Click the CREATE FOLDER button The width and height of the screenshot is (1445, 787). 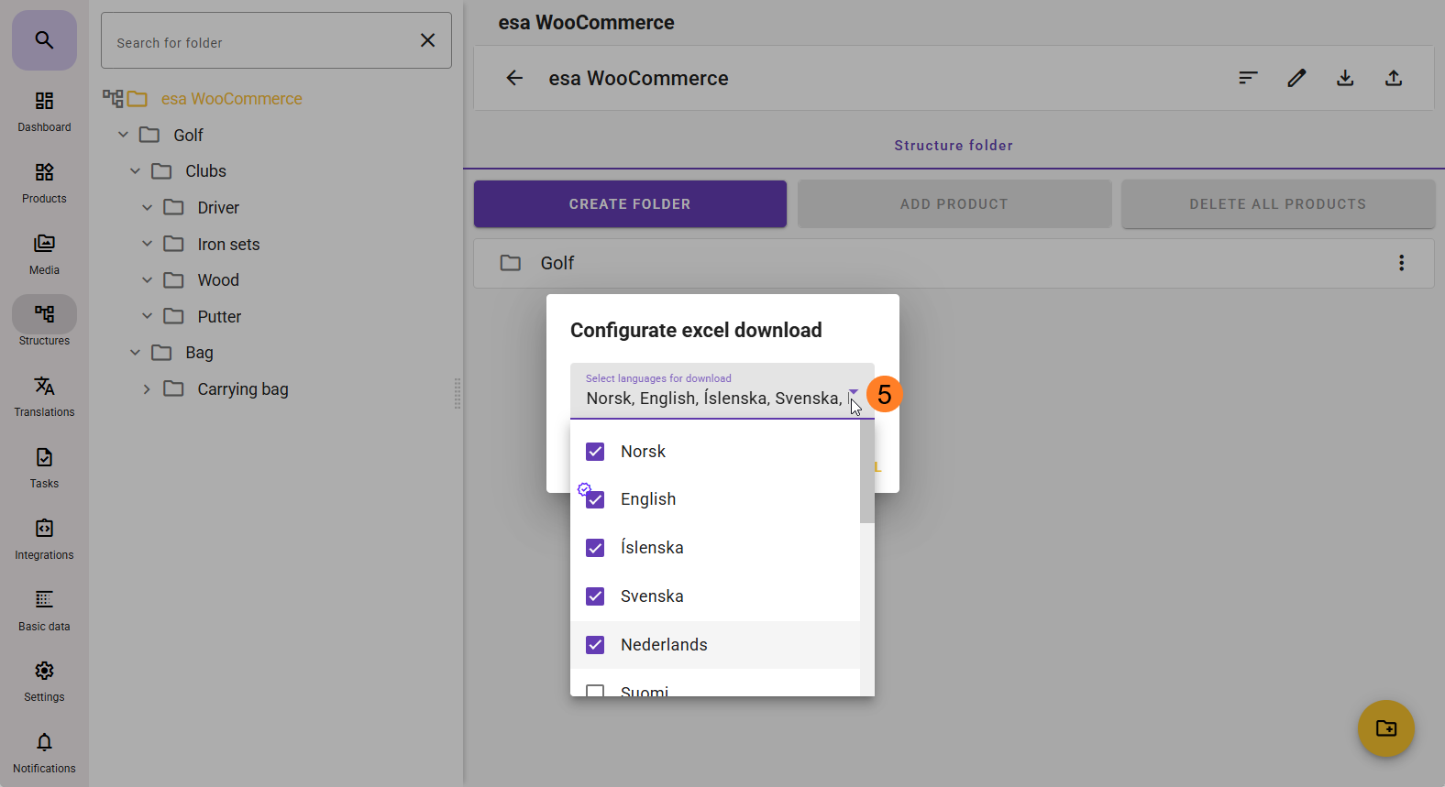tap(630, 204)
